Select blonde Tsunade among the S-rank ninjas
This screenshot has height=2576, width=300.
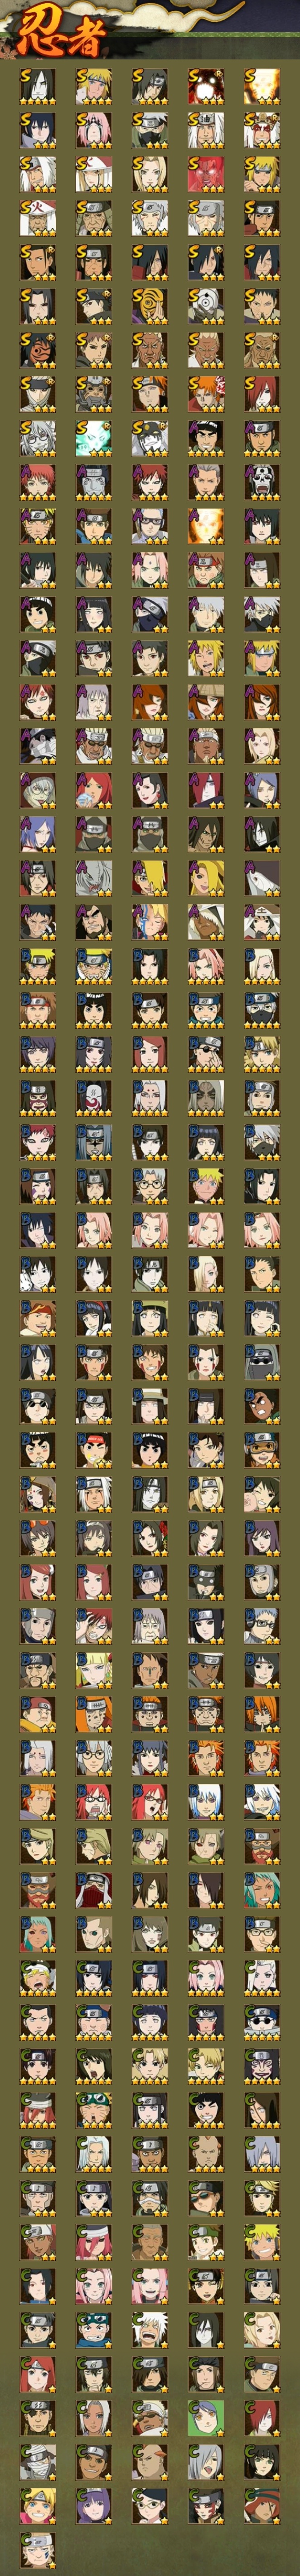(150, 175)
